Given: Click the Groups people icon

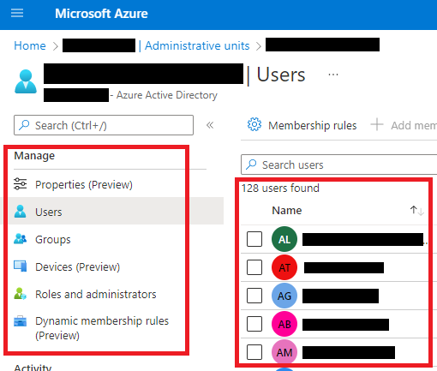Looking at the screenshot, I should pyautogui.click(x=21, y=239).
